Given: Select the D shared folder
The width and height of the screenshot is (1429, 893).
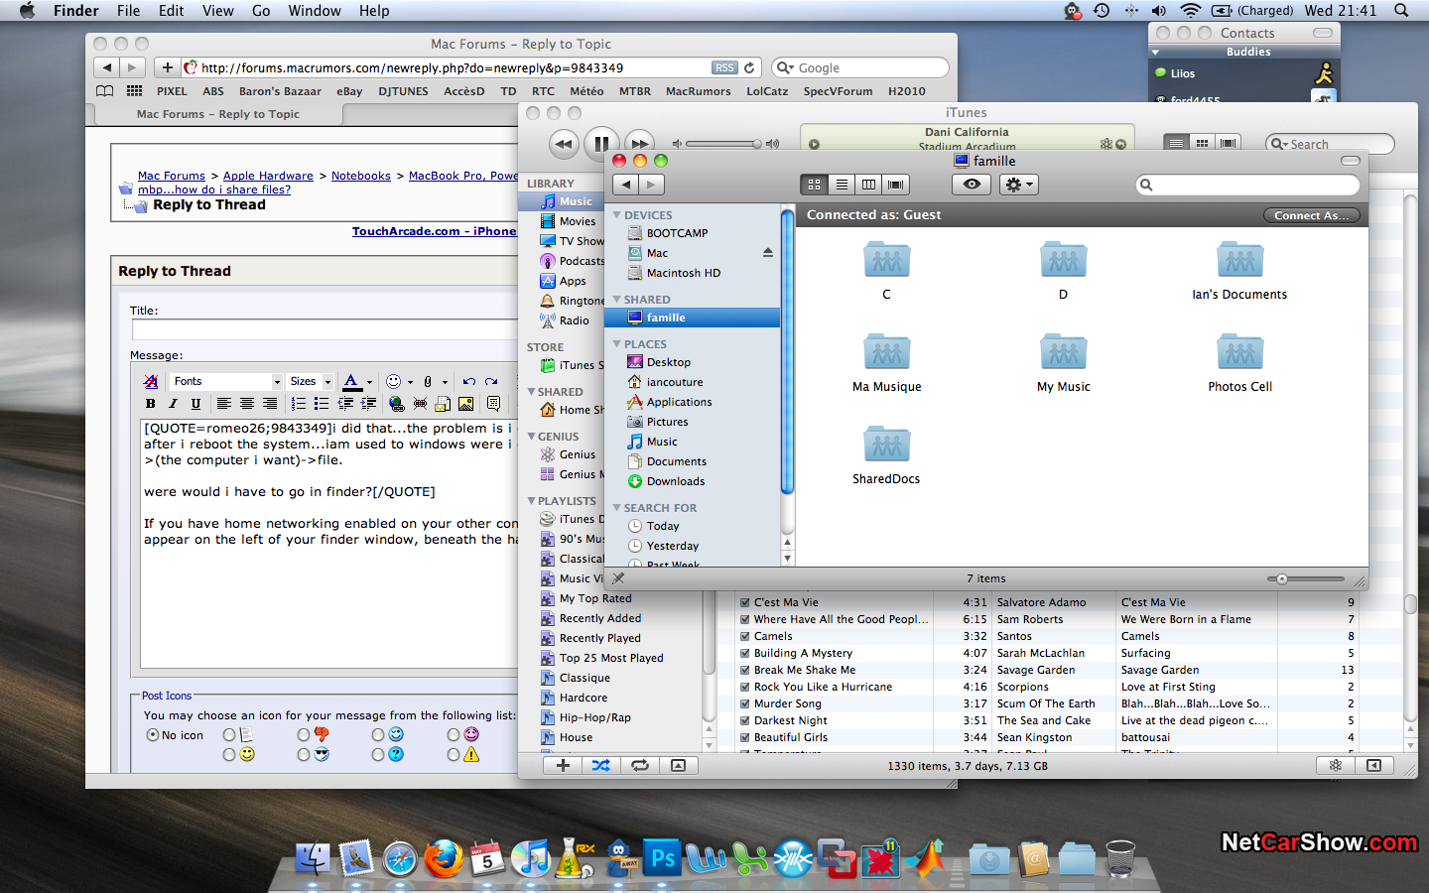Looking at the screenshot, I should (x=1063, y=270).
